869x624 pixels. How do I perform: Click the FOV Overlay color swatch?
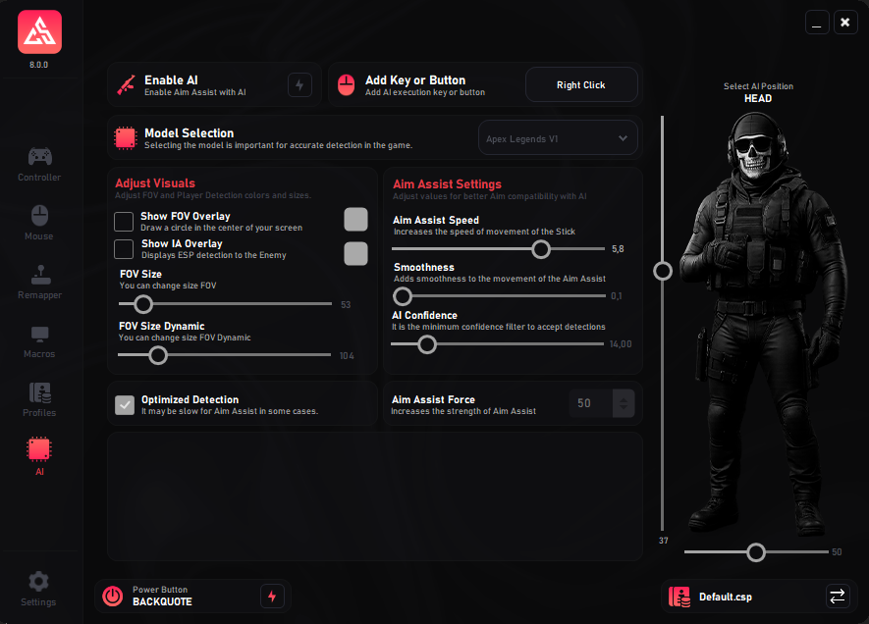355,220
